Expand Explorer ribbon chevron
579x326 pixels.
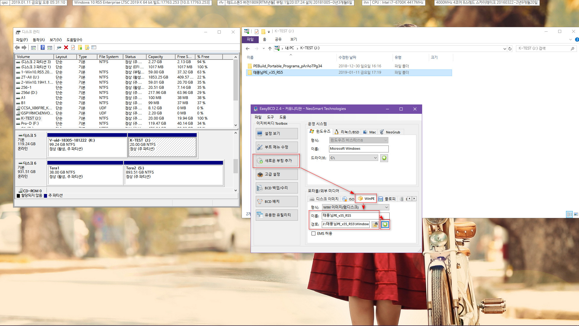[570, 40]
